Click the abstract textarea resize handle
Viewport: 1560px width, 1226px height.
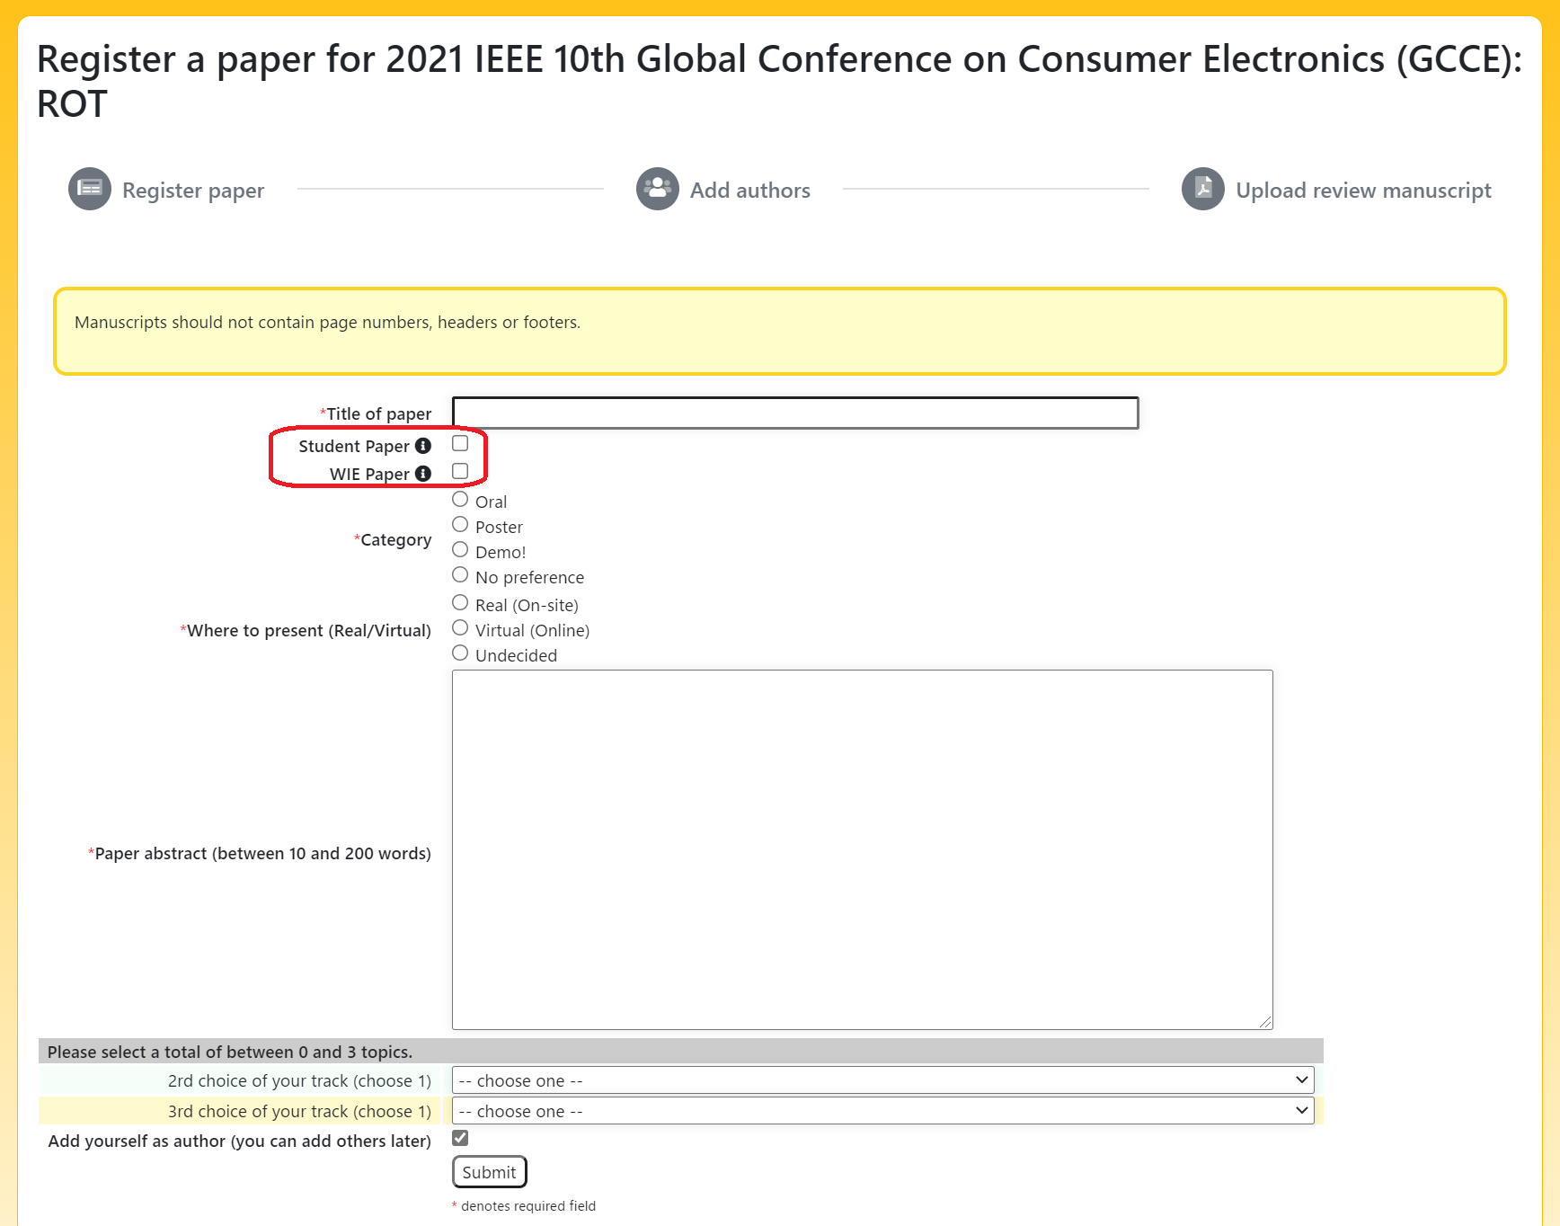pyautogui.click(x=1265, y=1022)
